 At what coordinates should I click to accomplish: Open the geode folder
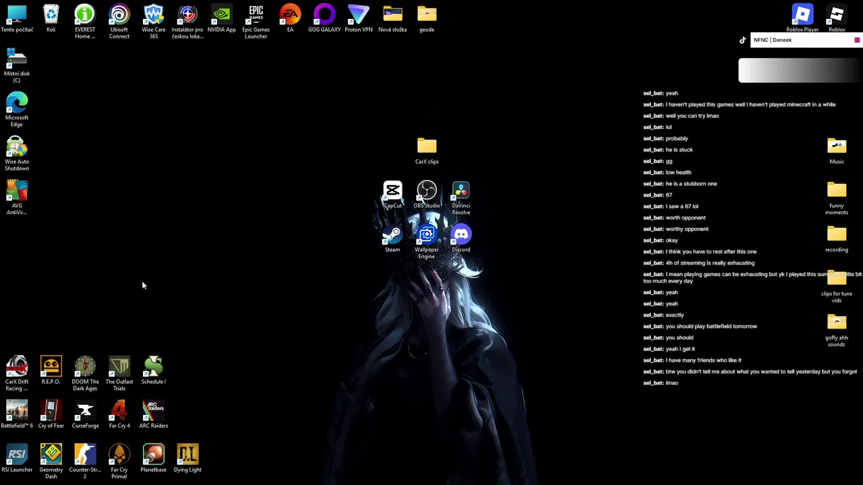tap(427, 19)
